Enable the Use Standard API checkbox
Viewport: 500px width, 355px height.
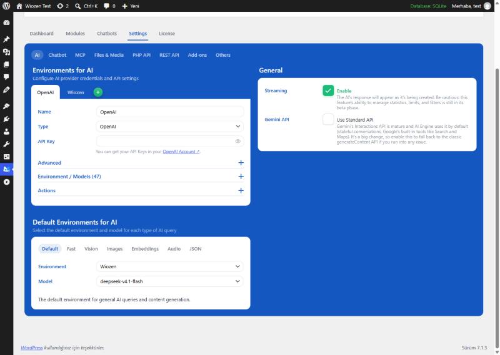pyautogui.click(x=328, y=119)
